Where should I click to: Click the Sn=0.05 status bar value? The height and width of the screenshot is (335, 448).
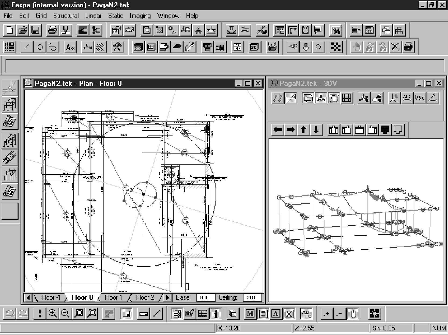point(391,328)
